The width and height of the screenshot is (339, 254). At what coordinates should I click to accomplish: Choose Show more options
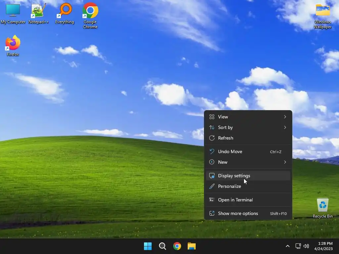click(248, 214)
